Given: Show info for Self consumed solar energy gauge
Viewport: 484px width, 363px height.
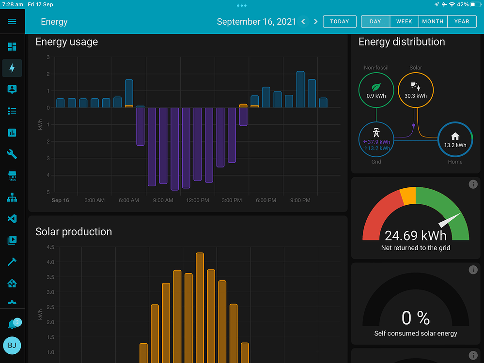Looking at the screenshot, I should [473, 270].
